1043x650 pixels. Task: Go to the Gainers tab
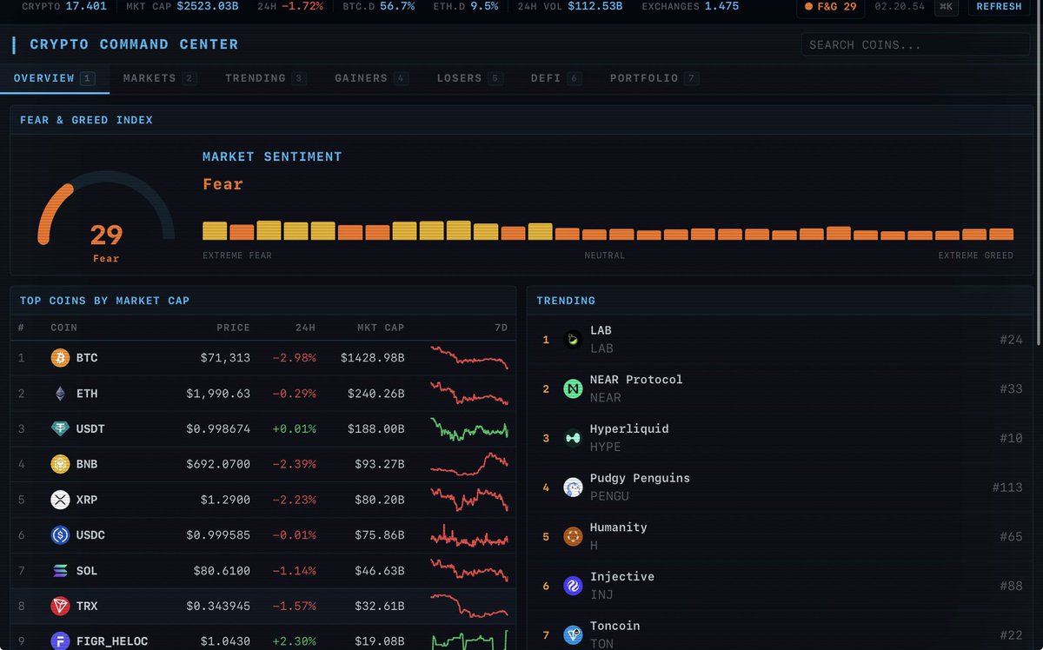(371, 78)
